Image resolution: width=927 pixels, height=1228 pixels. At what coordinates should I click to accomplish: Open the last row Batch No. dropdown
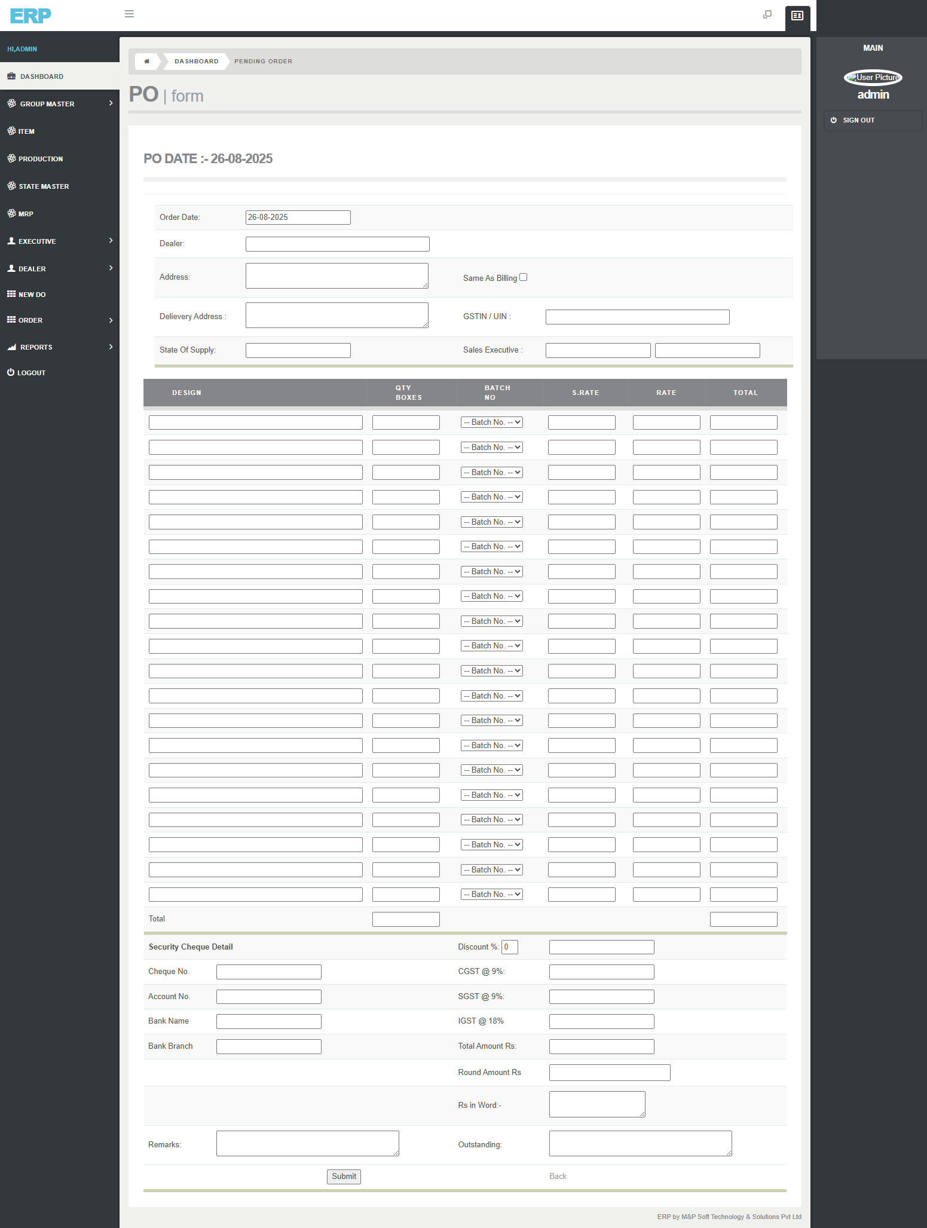(492, 895)
